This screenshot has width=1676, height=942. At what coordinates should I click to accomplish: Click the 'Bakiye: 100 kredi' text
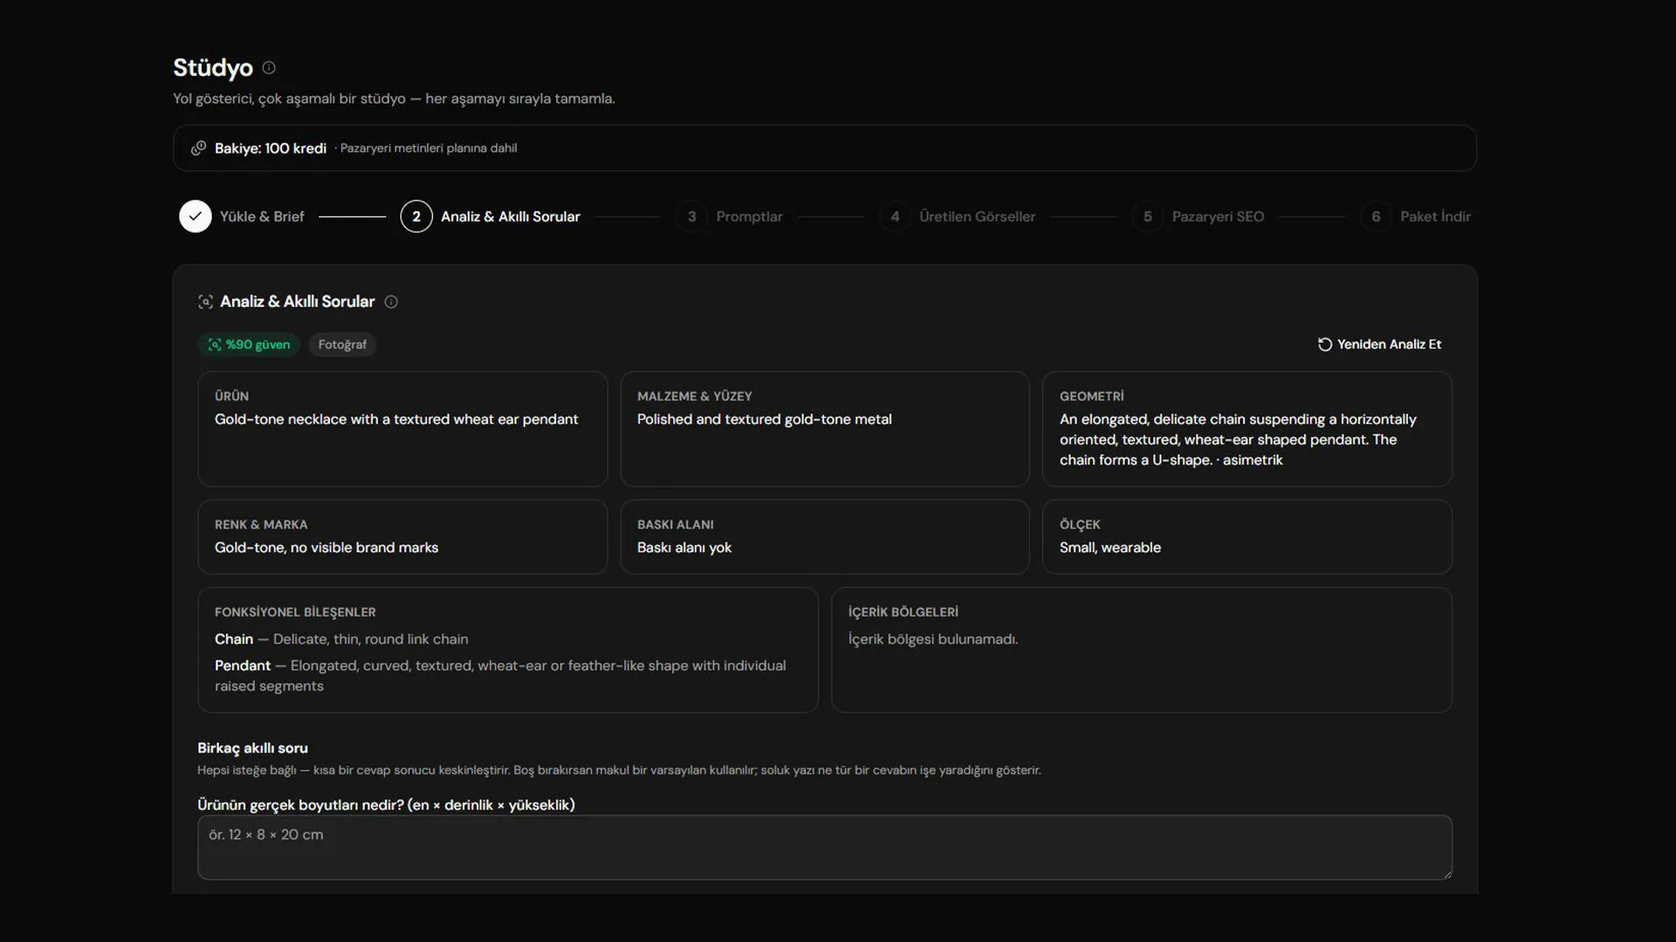pos(271,148)
